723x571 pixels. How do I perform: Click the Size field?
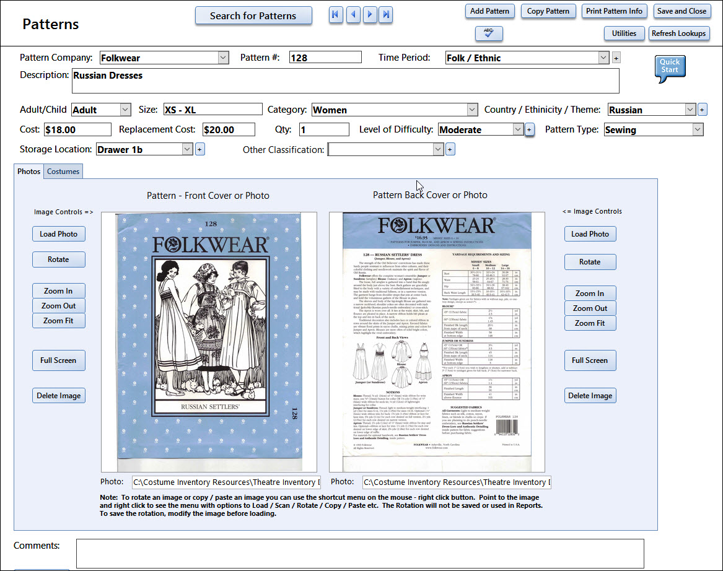pos(213,110)
